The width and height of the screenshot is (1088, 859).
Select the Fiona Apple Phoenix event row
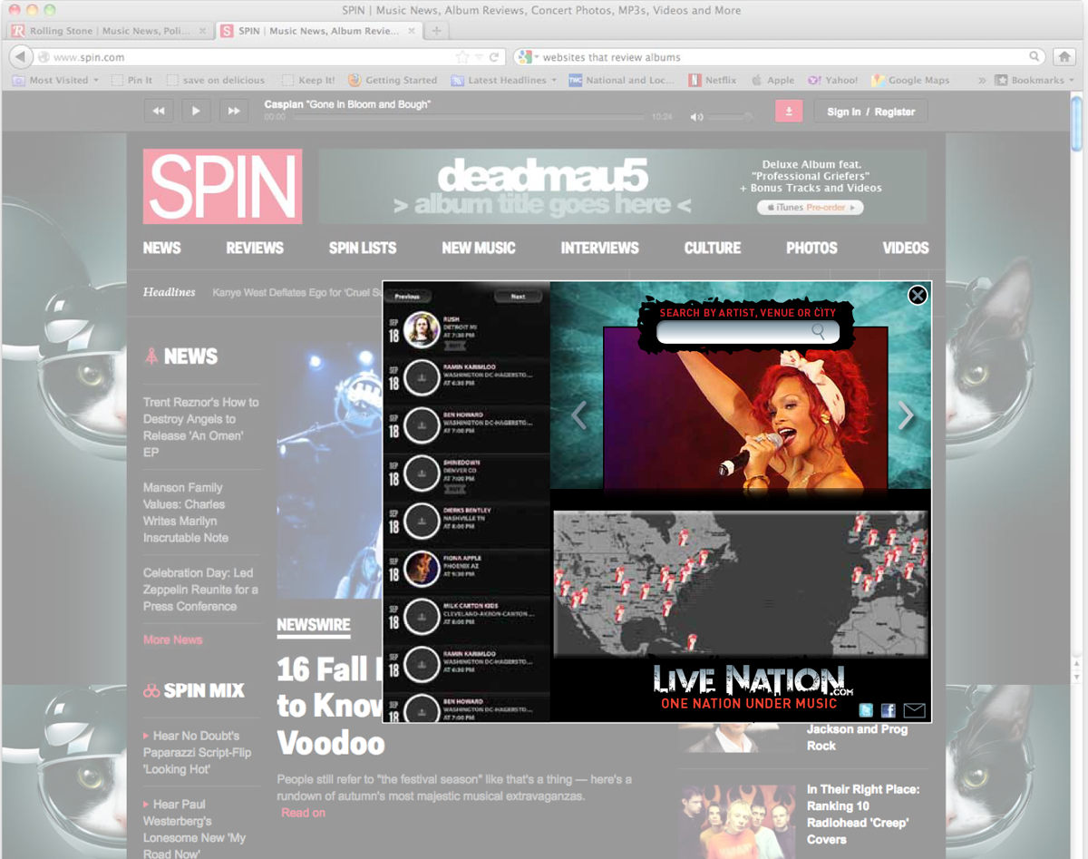[466, 569]
